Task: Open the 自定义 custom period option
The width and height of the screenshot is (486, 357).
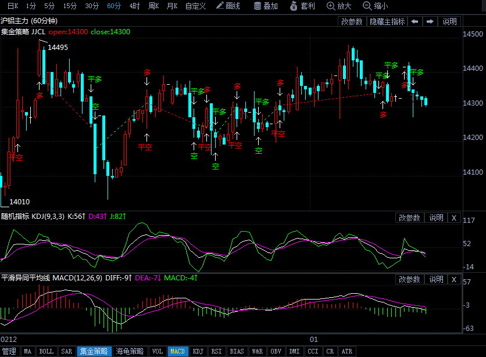Action: click(x=195, y=6)
